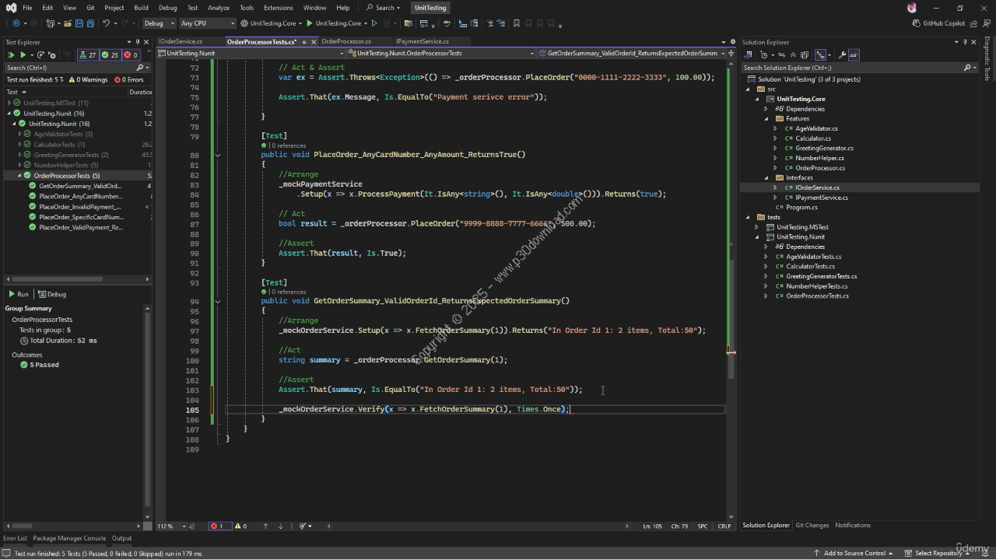Toggle Preview Selected Items in Solution Explorer
This screenshot has height=560, width=996.
point(854,55)
